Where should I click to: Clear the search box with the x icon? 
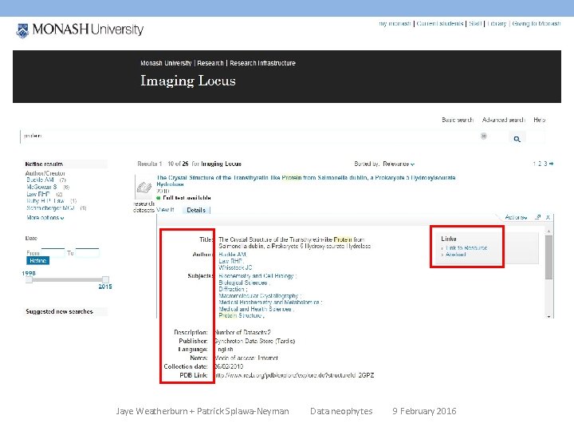coord(484,136)
